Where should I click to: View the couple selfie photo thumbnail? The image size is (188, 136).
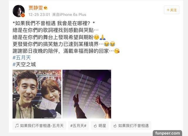click(x=37, y=94)
